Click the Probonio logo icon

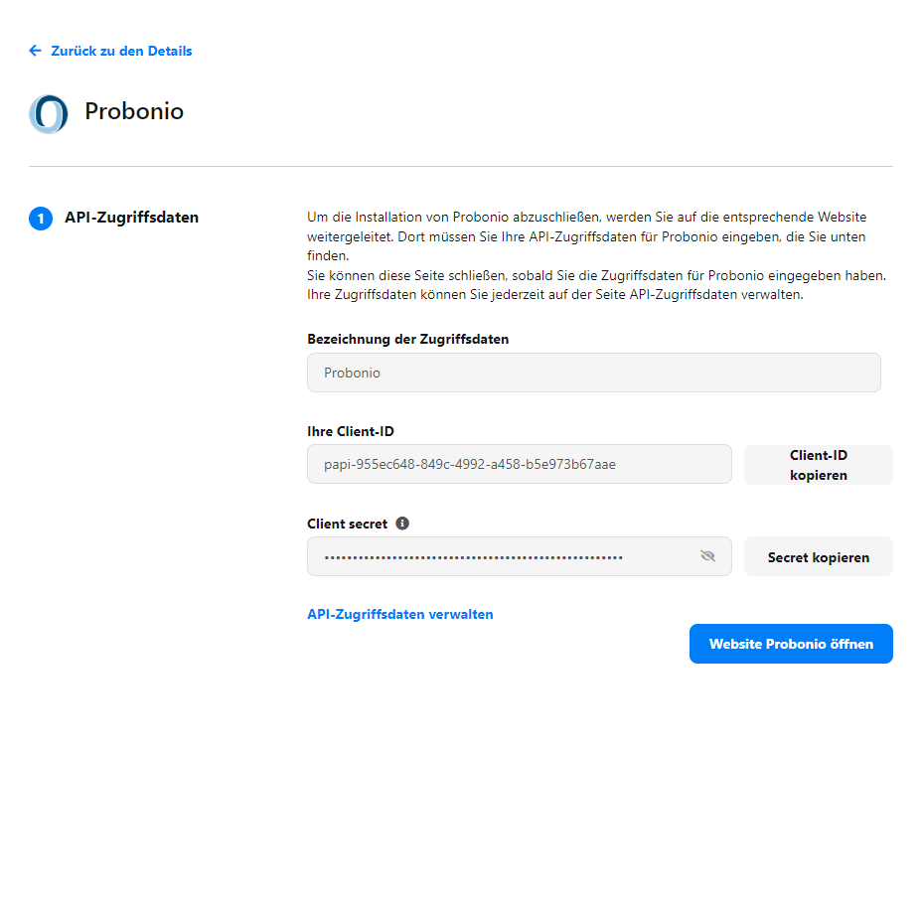point(49,114)
